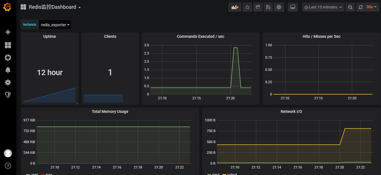Viewport: 381px width, 175px height.
Task: Open dashboard settings gear in toolbar
Action: (279, 7)
